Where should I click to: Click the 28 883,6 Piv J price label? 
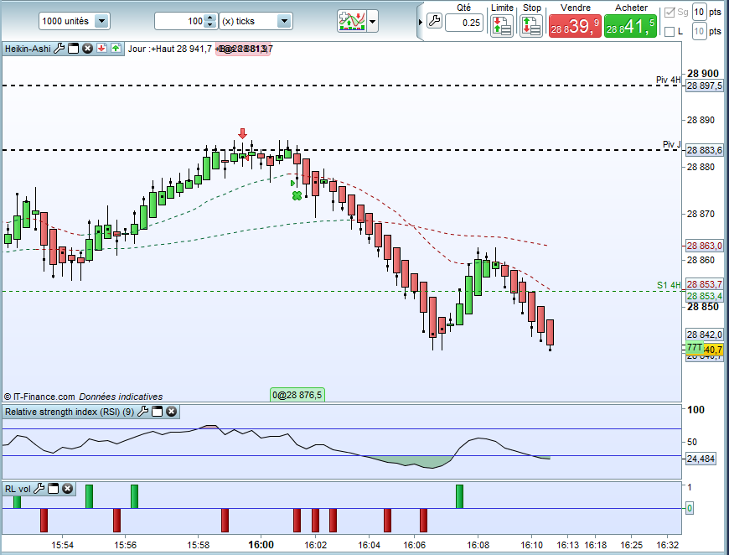[705, 150]
